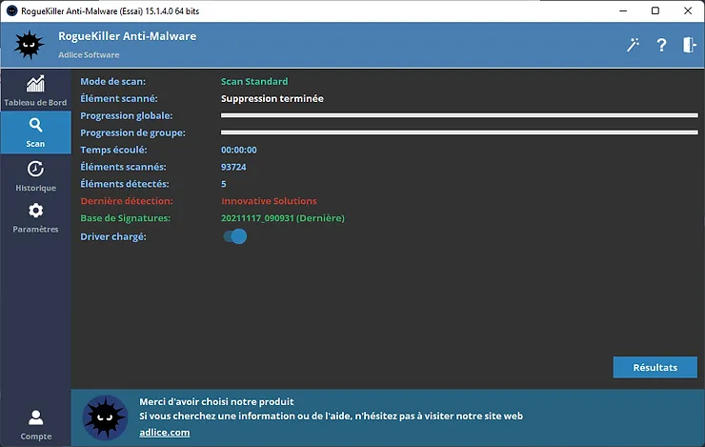Click 'Merci d'avoir choisi notre produit' text
The image size is (705, 447).
216,401
